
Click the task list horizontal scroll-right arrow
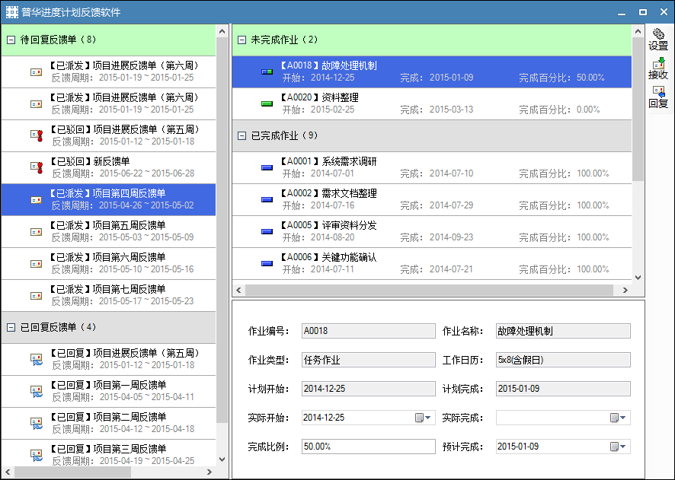coord(625,291)
